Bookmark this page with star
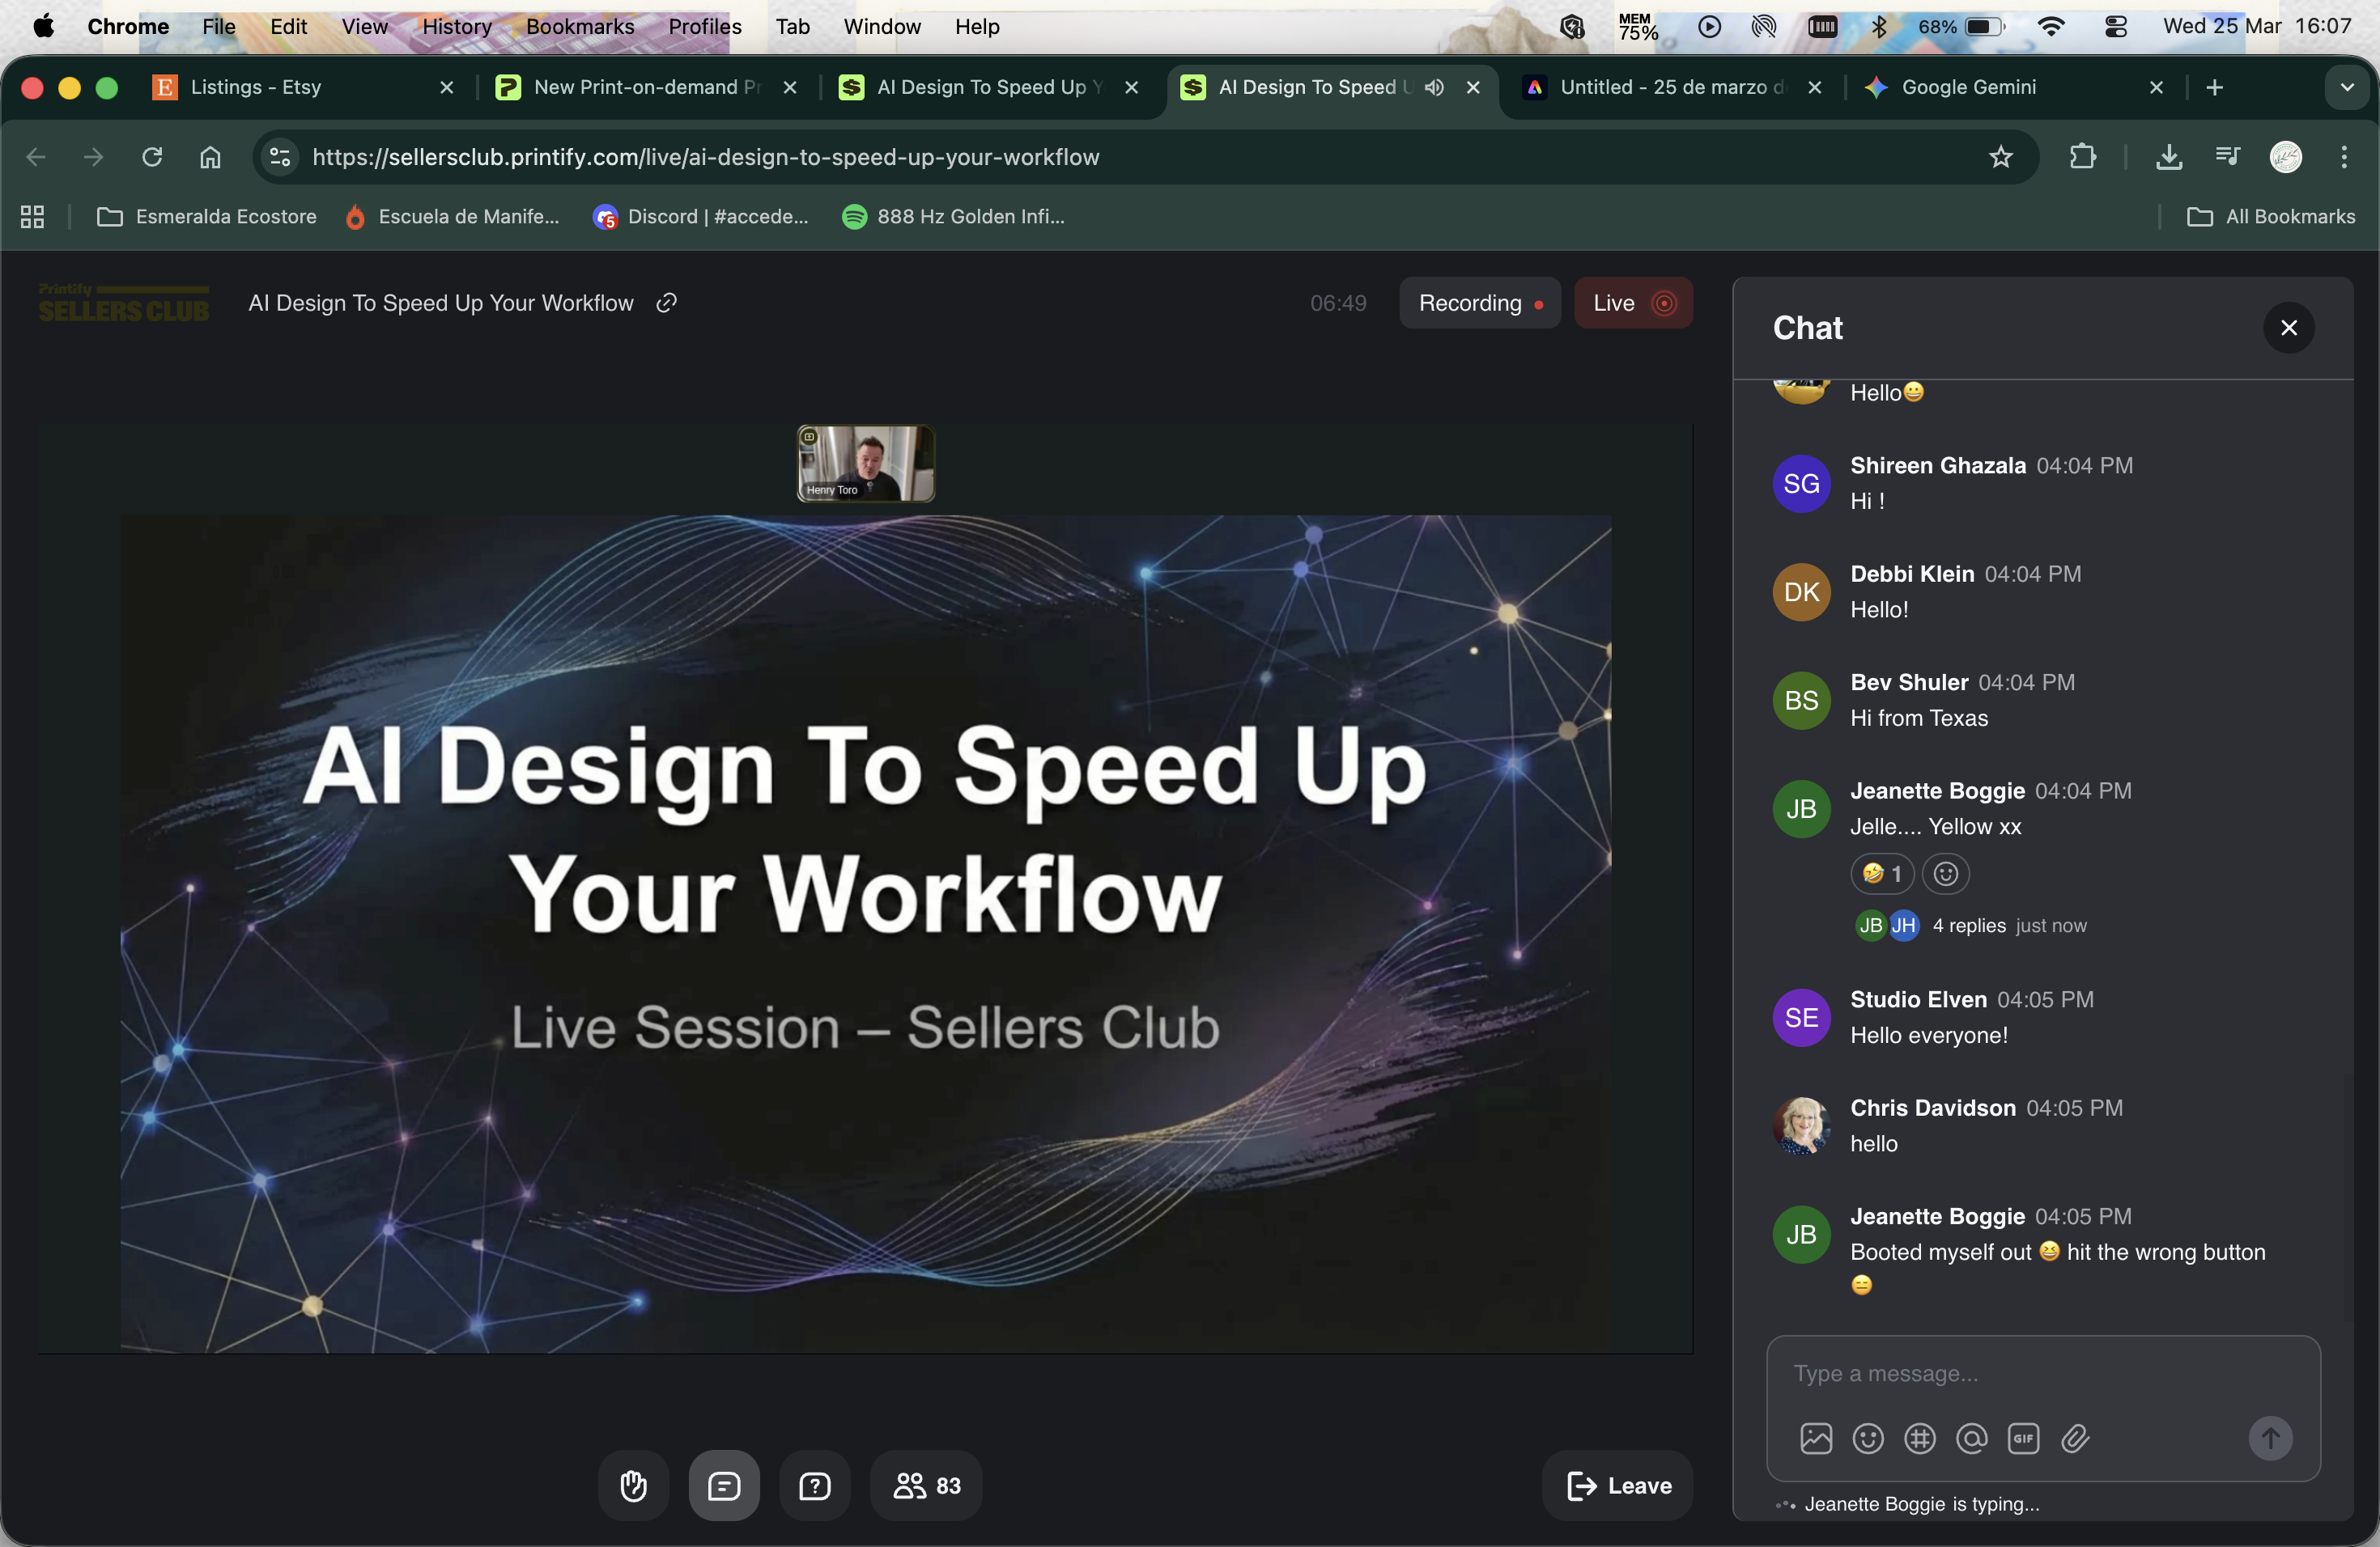The image size is (2380, 1547). click(x=2000, y=157)
